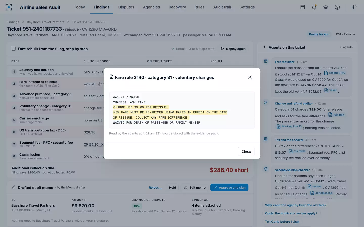Select step 4 Voluntary change row
The height and width of the screenshot is (227, 364).
[130, 108]
